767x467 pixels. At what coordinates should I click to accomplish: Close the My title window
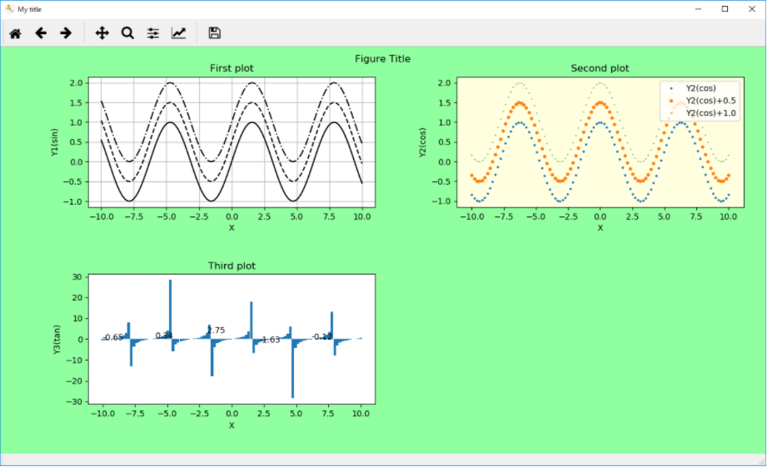click(752, 9)
